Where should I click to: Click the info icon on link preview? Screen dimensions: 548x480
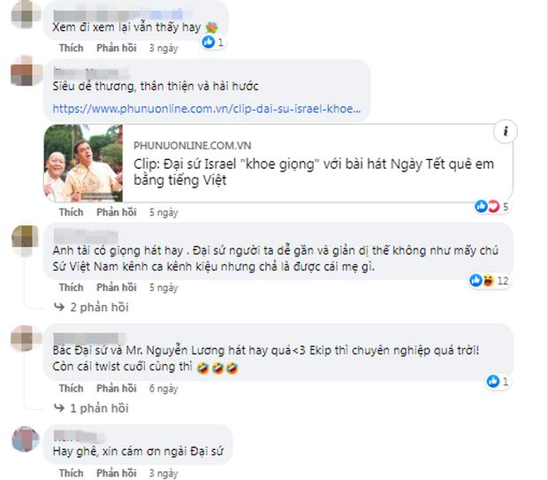(505, 132)
